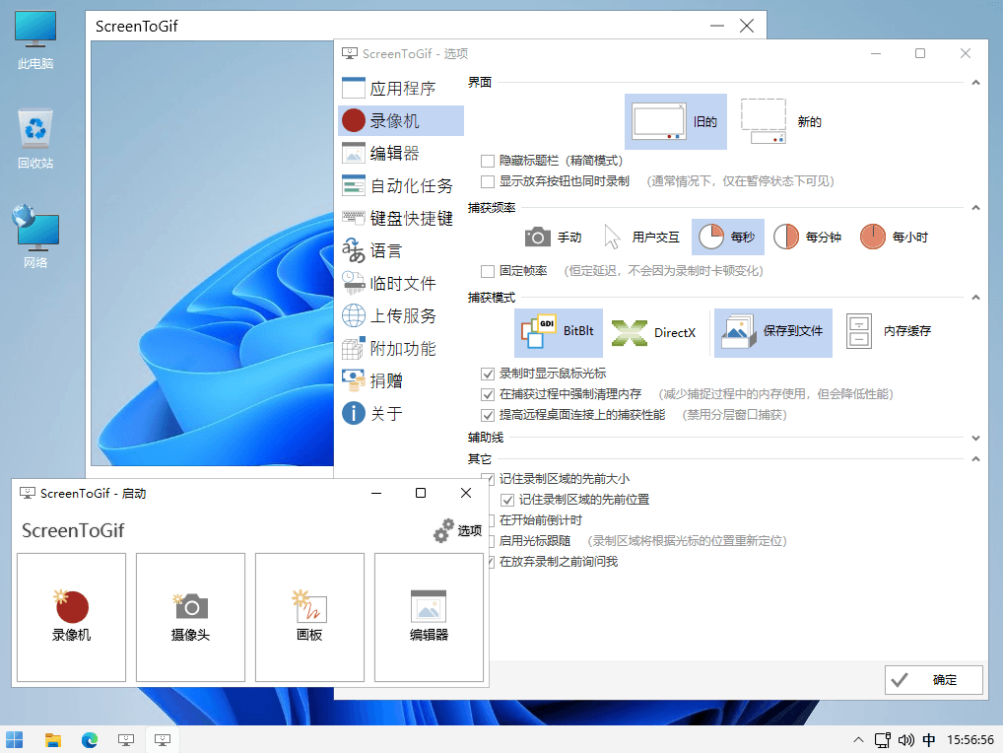Toggle 显示放弃按钮也同时录制 checkbox
Image resolution: width=1003 pixels, height=753 pixels.
[488, 181]
